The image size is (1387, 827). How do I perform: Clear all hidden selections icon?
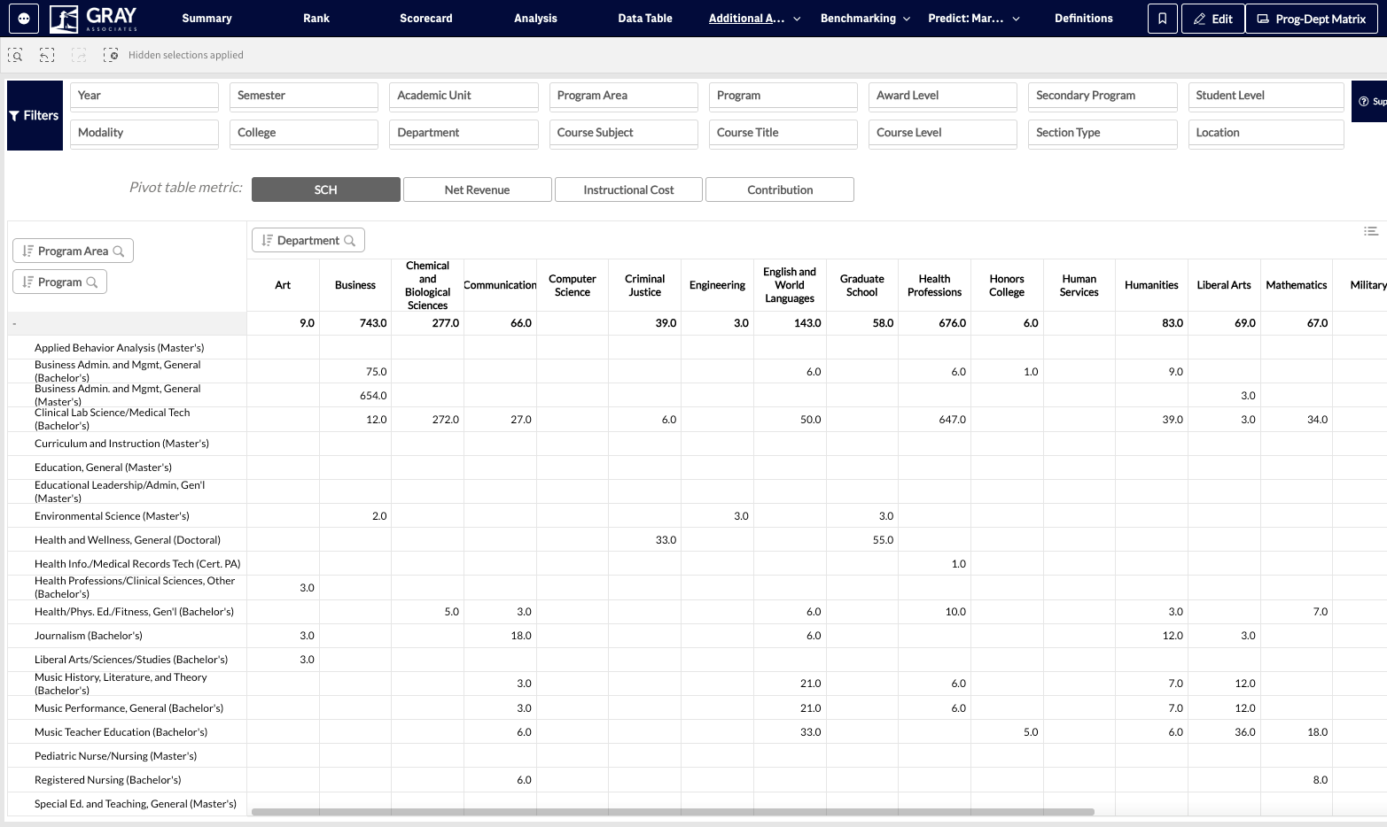(111, 55)
